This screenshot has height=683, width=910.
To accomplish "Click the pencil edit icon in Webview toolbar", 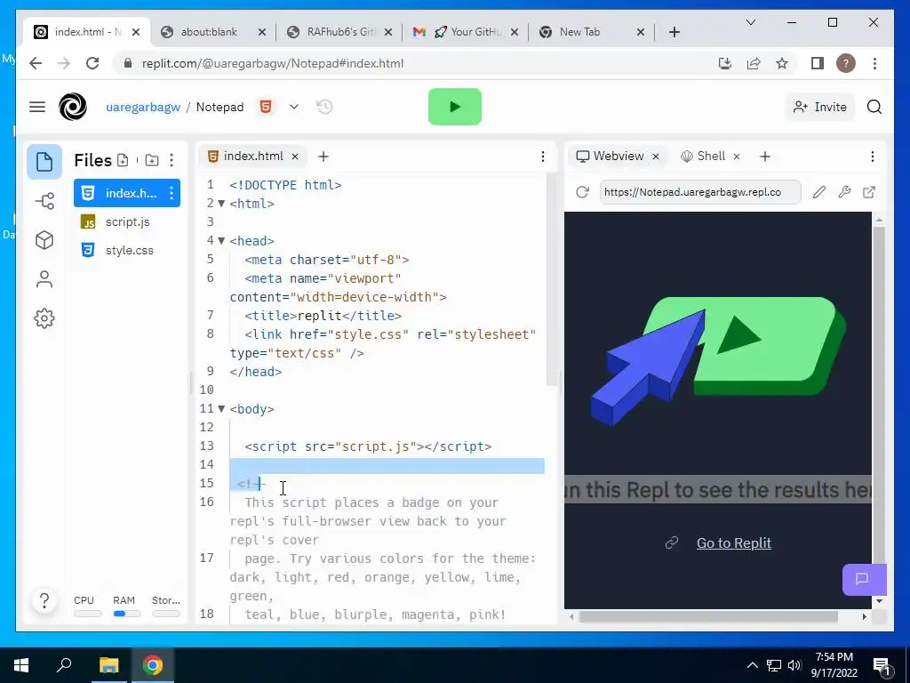I will (818, 192).
